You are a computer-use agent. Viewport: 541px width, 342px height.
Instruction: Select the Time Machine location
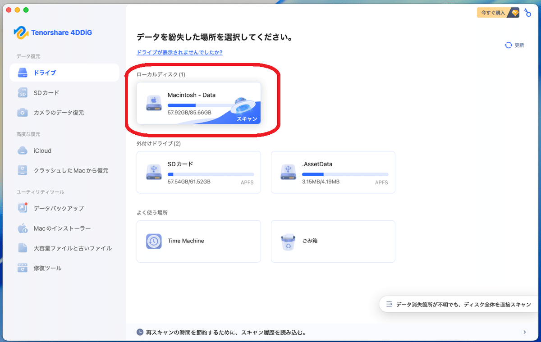[x=198, y=241]
